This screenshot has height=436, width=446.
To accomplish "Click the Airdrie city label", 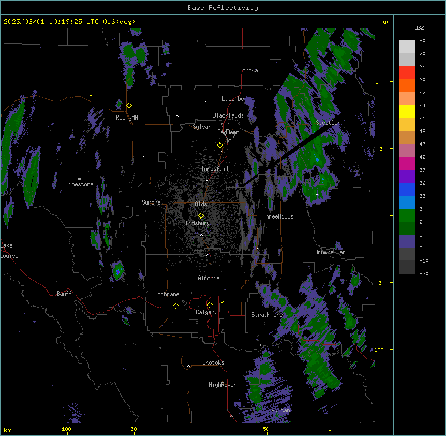I will [209, 278].
